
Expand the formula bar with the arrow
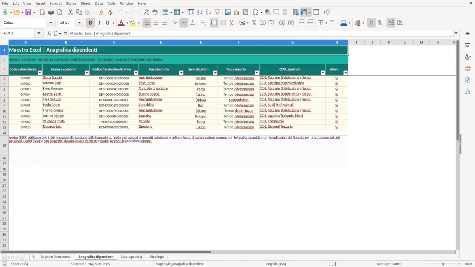pyautogui.click(x=456, y=33)
